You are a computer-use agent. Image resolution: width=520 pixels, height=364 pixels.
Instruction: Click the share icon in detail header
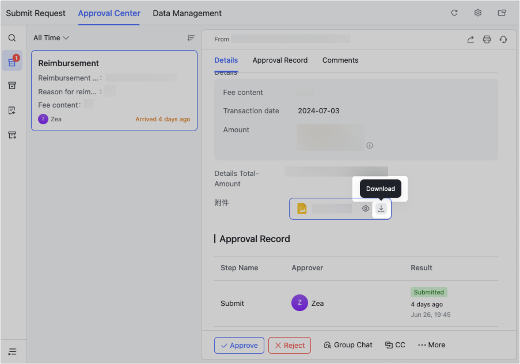(470, 39)
